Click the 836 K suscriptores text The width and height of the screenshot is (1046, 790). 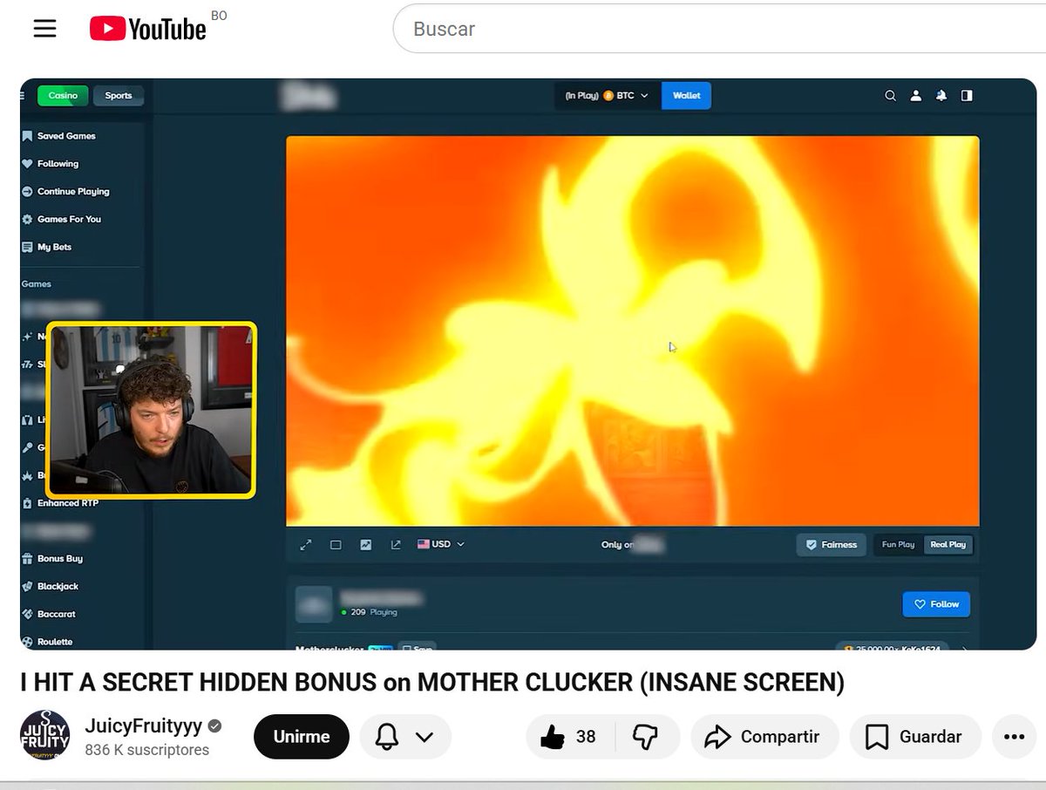(147, 751)
